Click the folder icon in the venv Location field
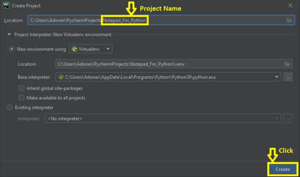Image resolution: width=300 pixels, height=177 pixels. [287, 64]
